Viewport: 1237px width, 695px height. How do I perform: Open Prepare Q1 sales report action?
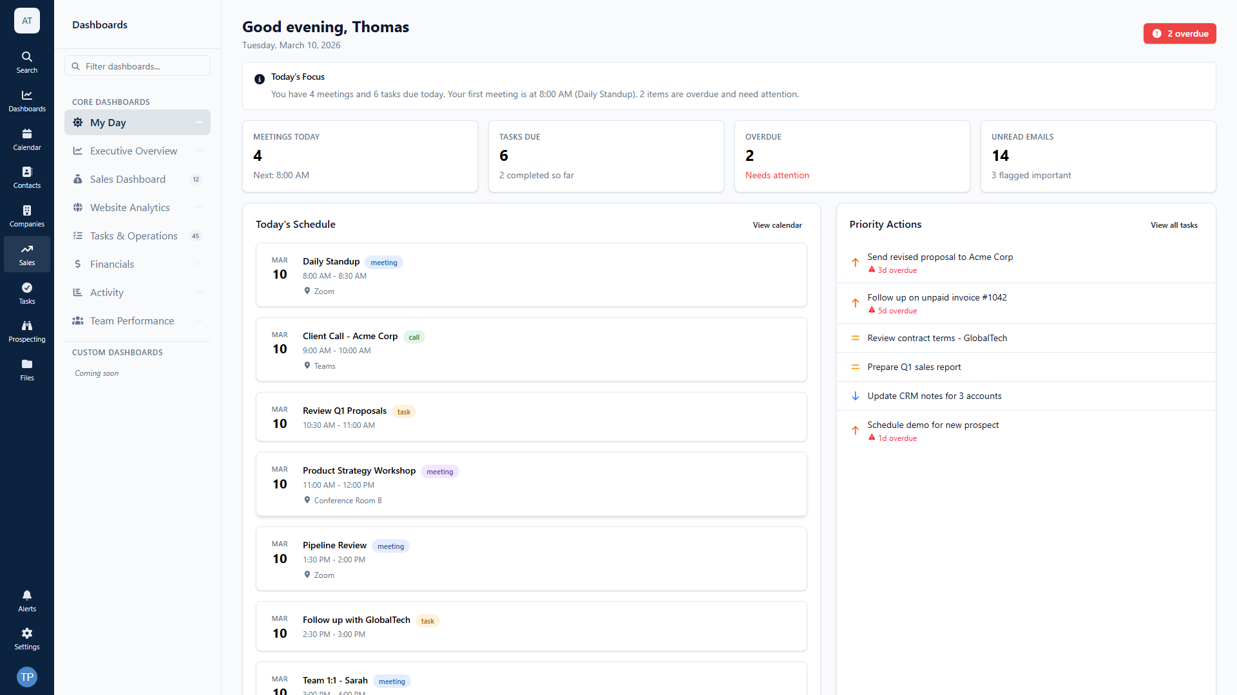click(1026, 367)
